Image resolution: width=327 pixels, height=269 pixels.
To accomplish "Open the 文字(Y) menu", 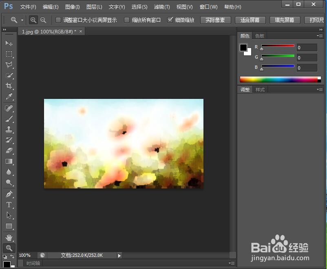I will (117, 7).
